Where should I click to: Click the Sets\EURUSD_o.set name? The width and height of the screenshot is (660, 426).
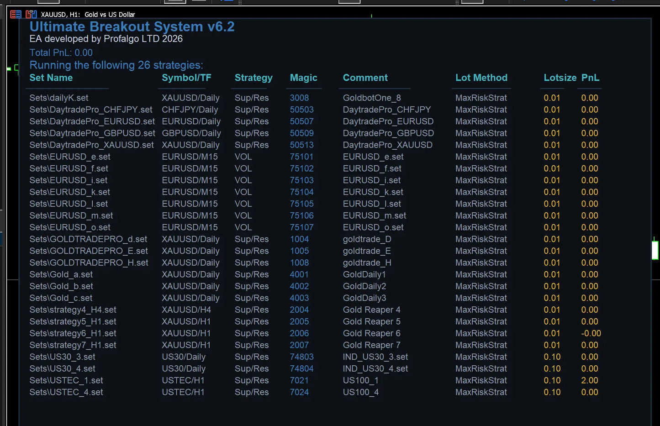click(x=70, y=227)
